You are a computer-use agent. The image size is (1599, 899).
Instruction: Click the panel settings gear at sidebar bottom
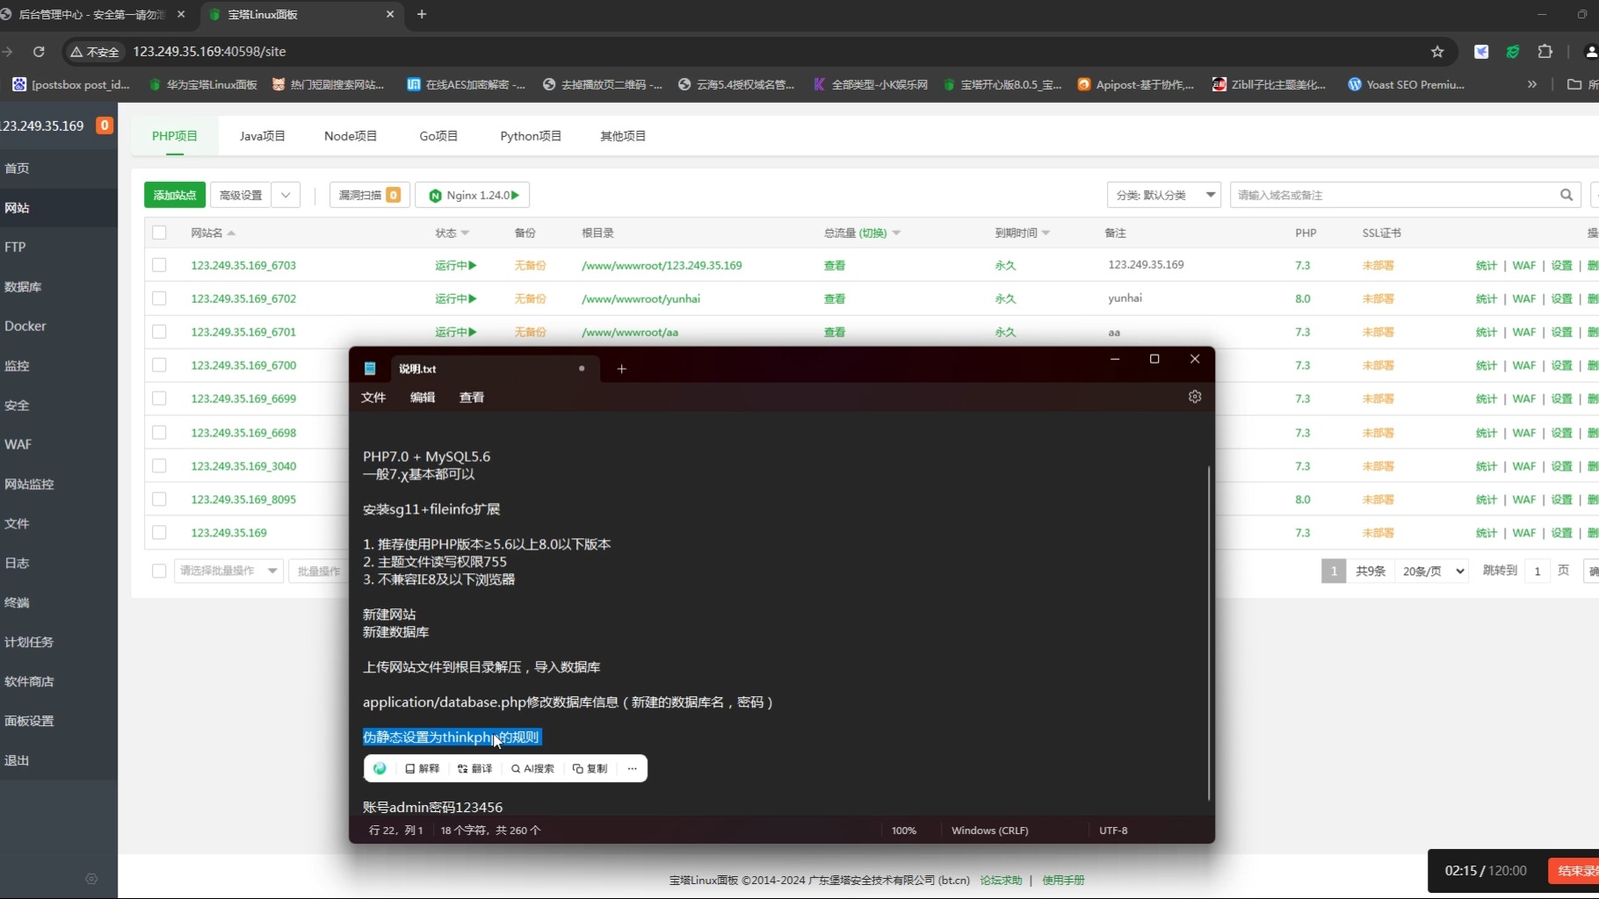(x=91, y=879)
